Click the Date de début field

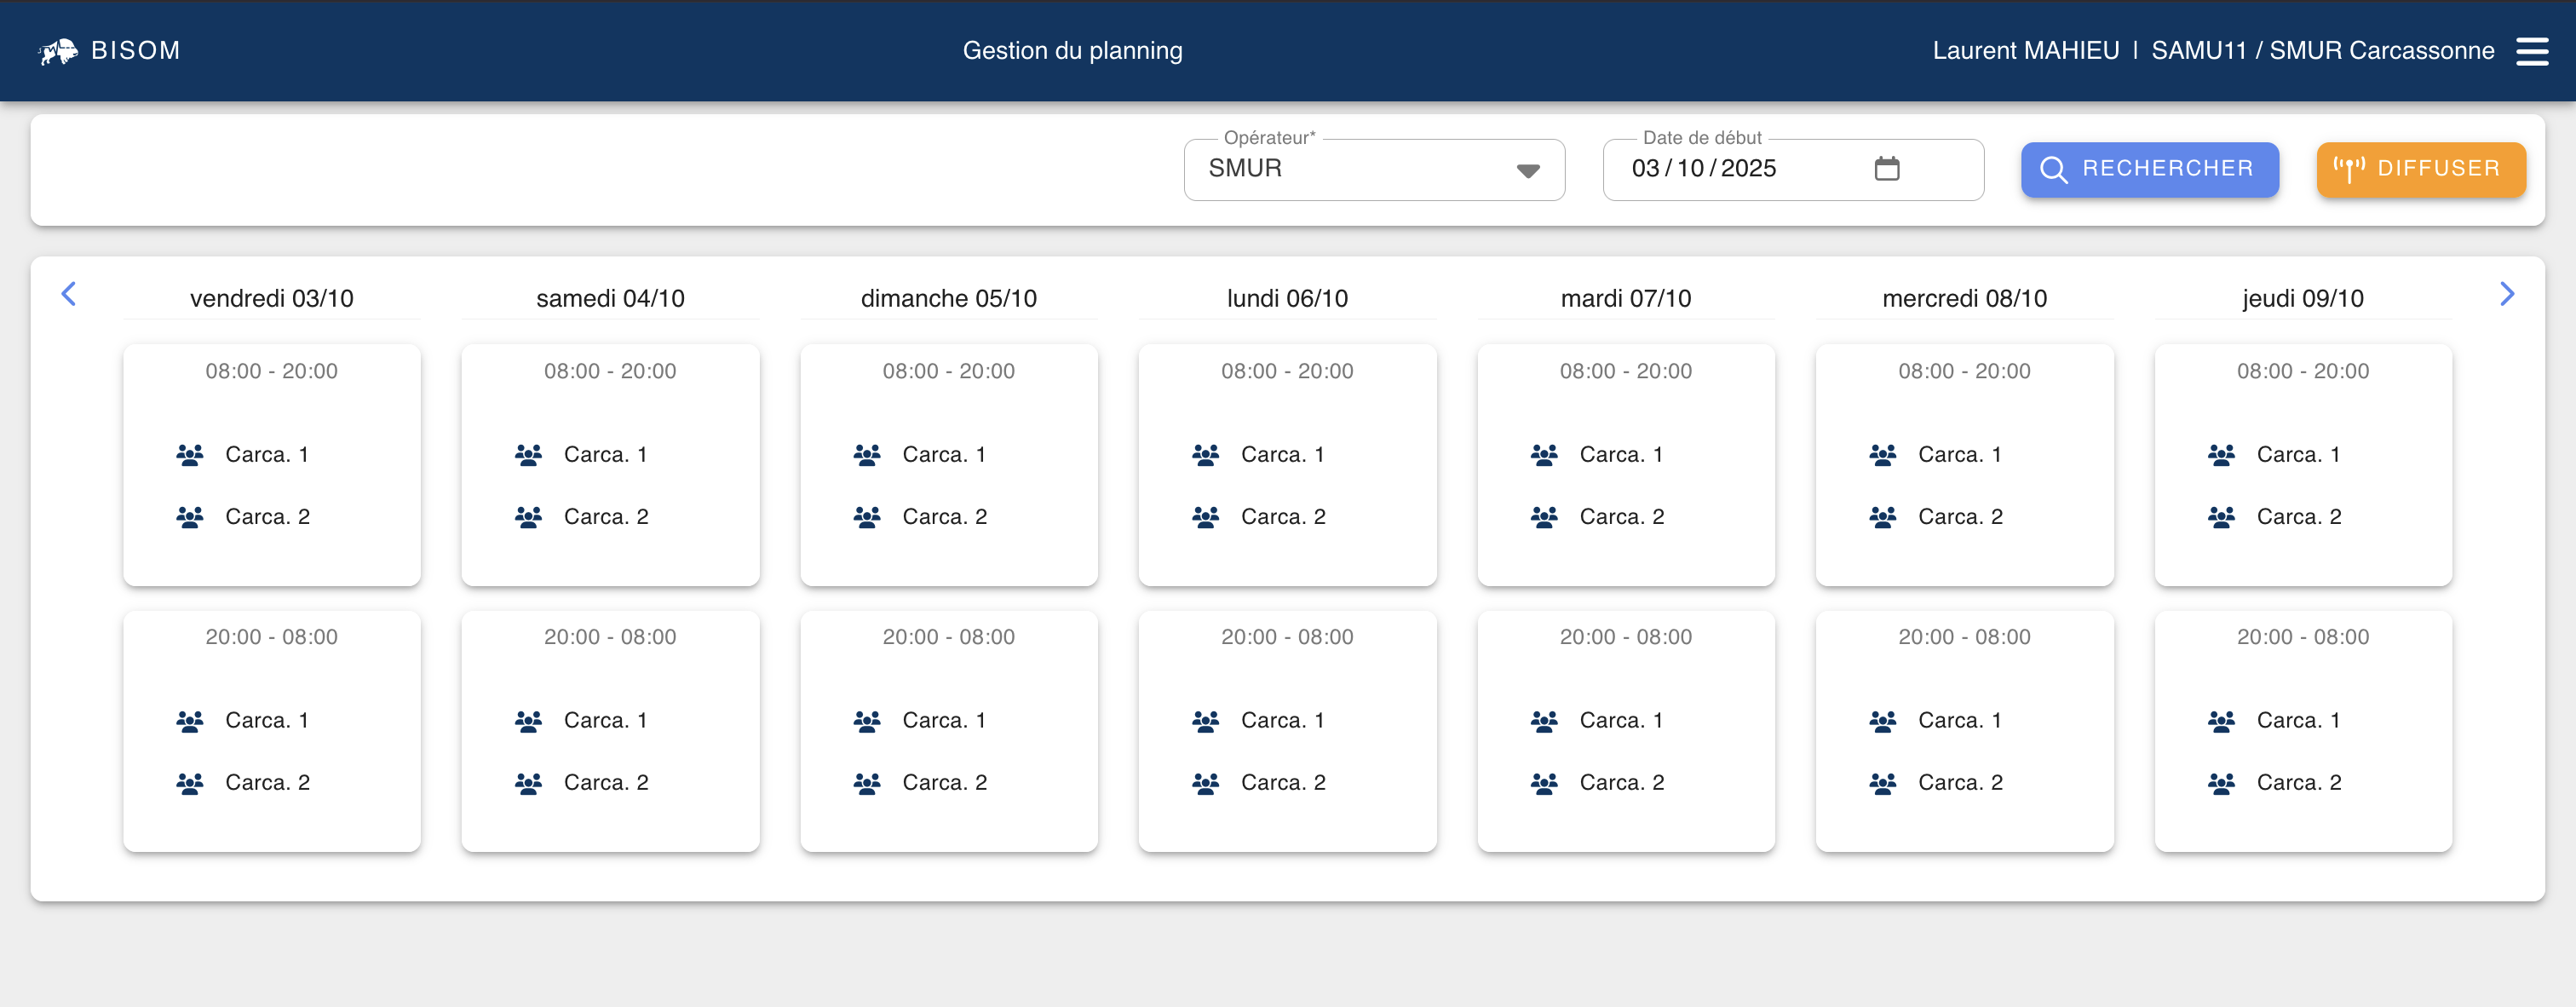pos(1740,169)
